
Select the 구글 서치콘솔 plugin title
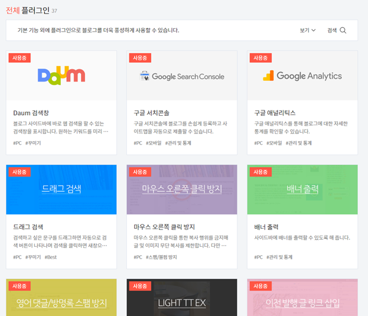coord(151,113)
